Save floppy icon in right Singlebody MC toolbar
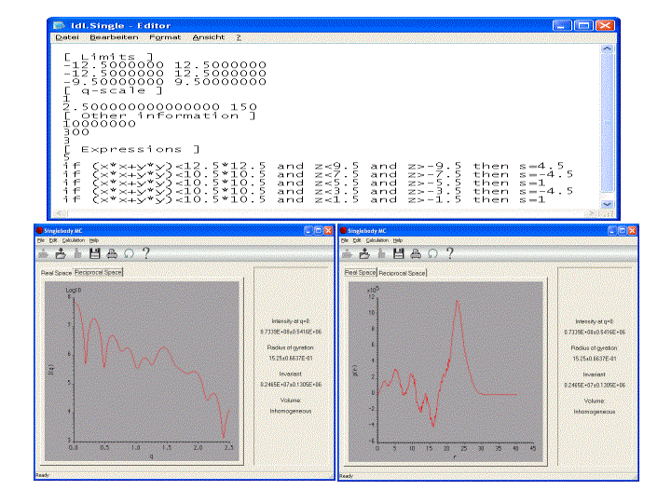 [399, 253]
